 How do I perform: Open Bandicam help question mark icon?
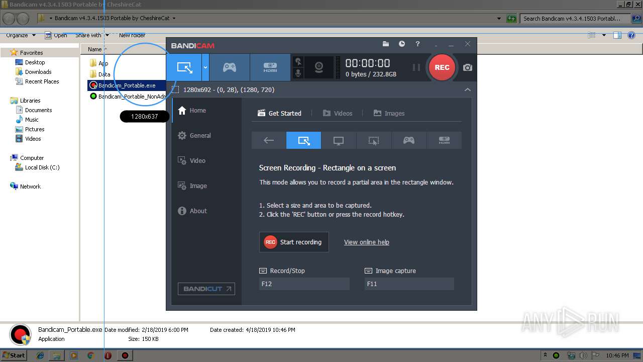pos(417,44)
